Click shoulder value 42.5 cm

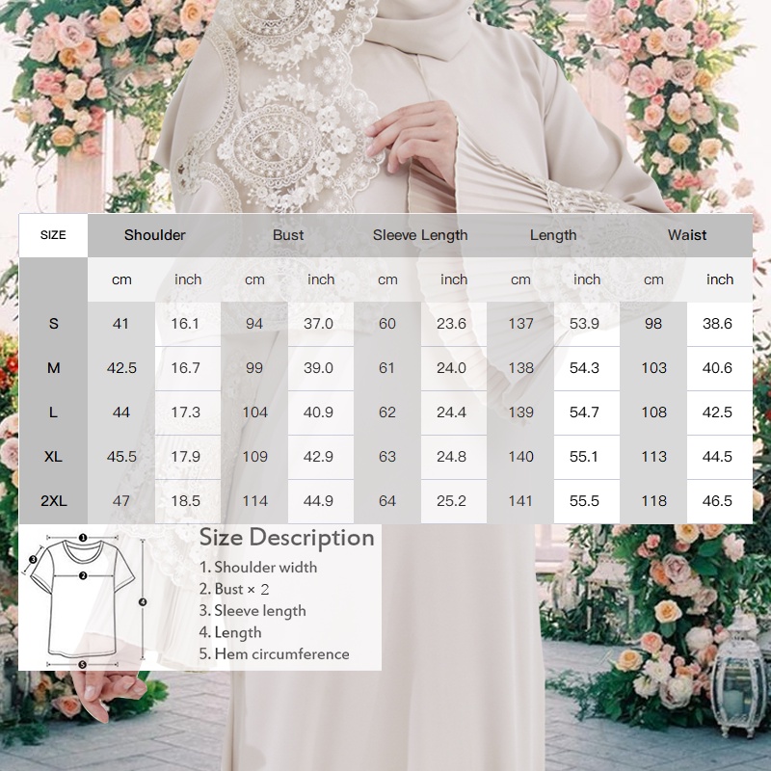click(121, 368)
